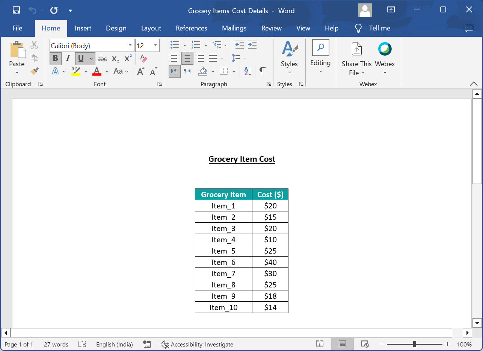This screenshot has height=351, width=483.
Task: Switch to Design tab
Action: [116, 28]
